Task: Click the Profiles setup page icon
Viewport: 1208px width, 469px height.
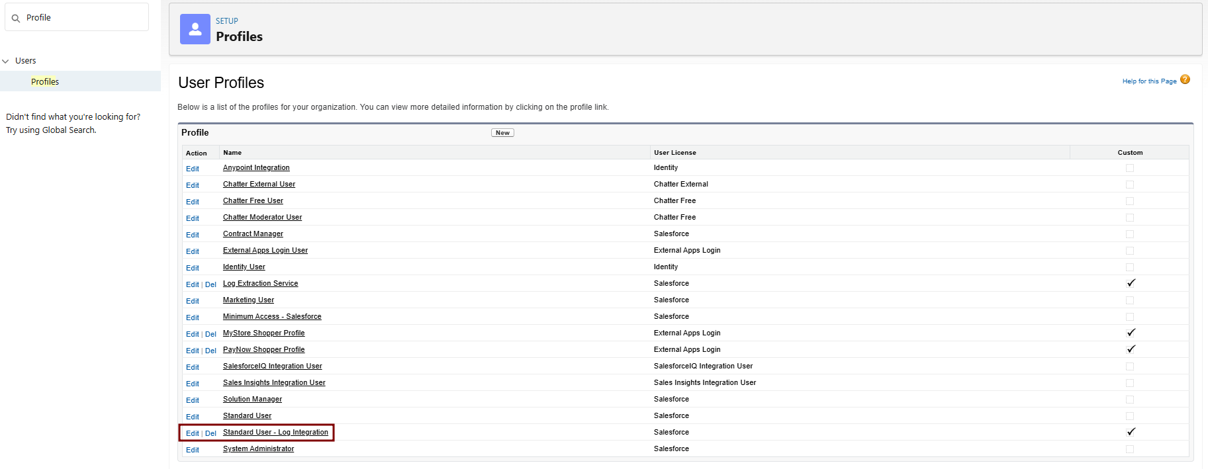Action: [195, 29]
